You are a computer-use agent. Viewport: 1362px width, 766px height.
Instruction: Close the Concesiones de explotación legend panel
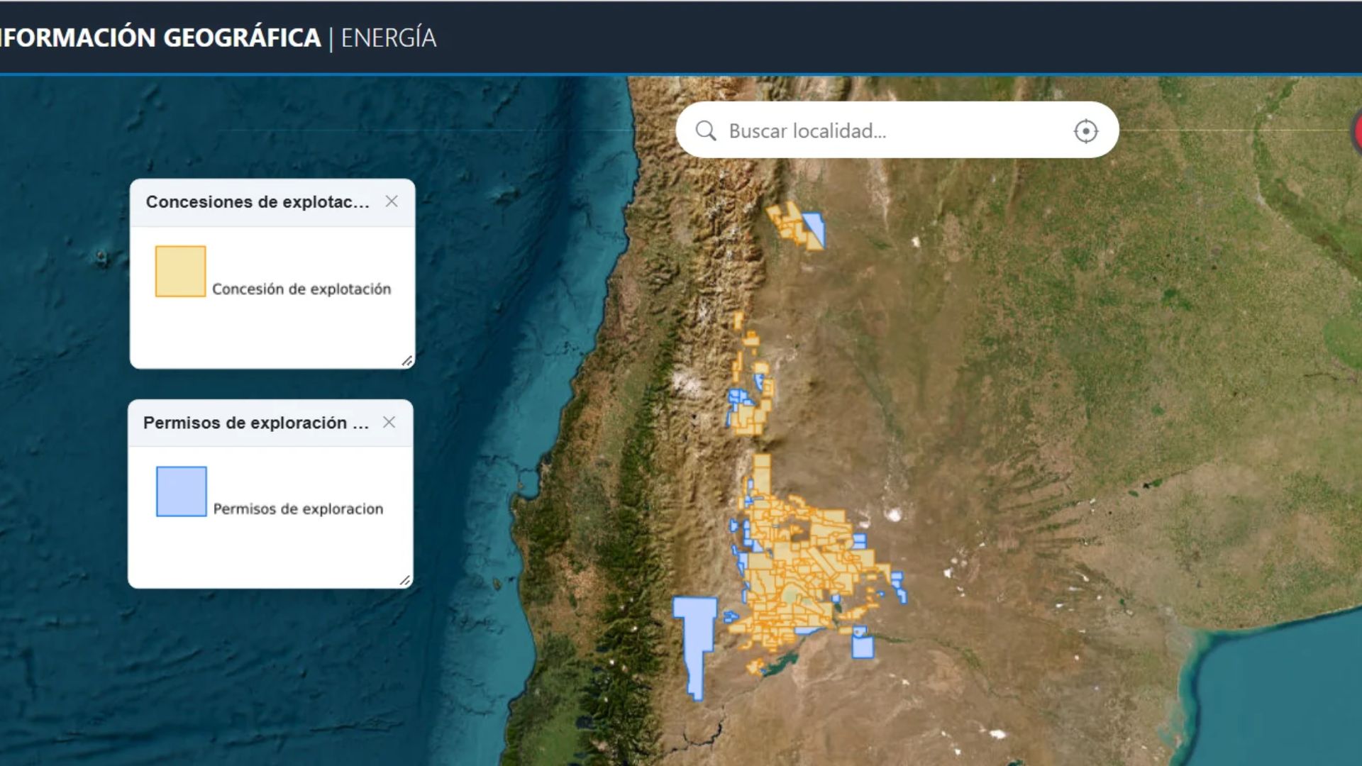pyautogui.click(x=391, y=201)
